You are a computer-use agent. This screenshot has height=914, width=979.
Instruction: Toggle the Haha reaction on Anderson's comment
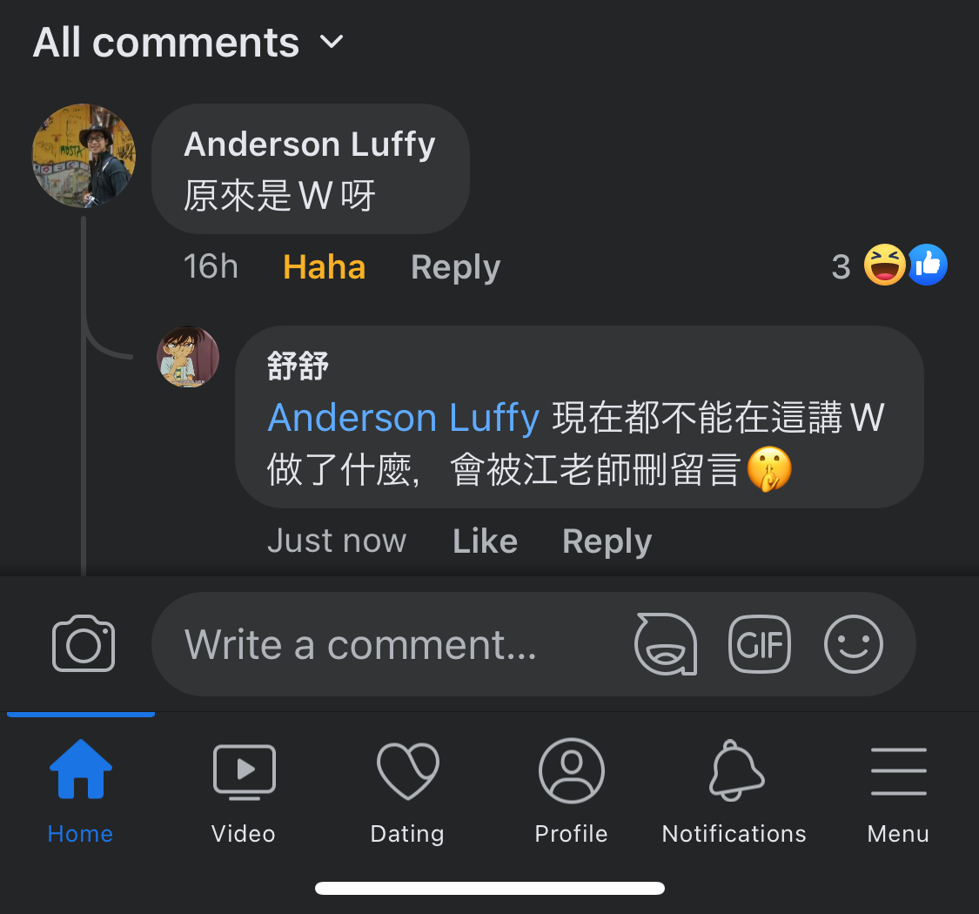click(324, 266)
